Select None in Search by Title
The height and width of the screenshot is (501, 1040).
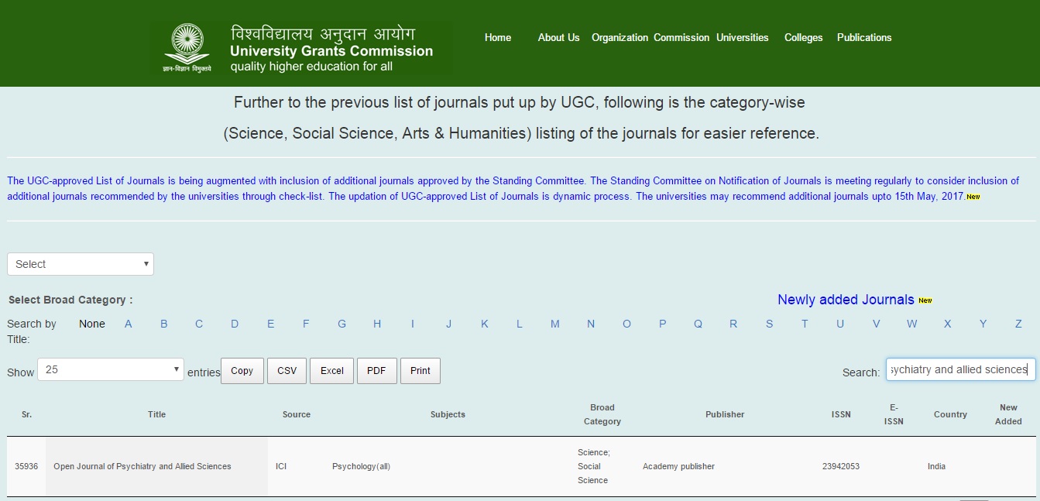(92, 324)
